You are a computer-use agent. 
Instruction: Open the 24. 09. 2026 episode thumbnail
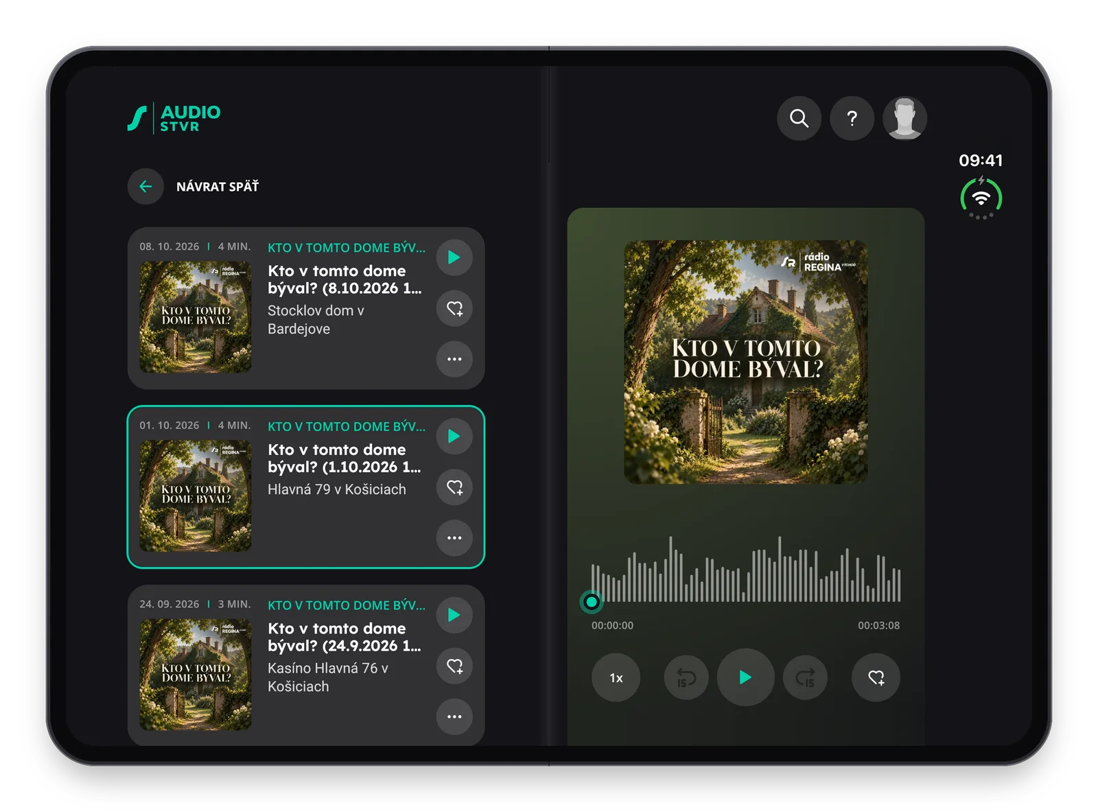(x=196, y=675)
